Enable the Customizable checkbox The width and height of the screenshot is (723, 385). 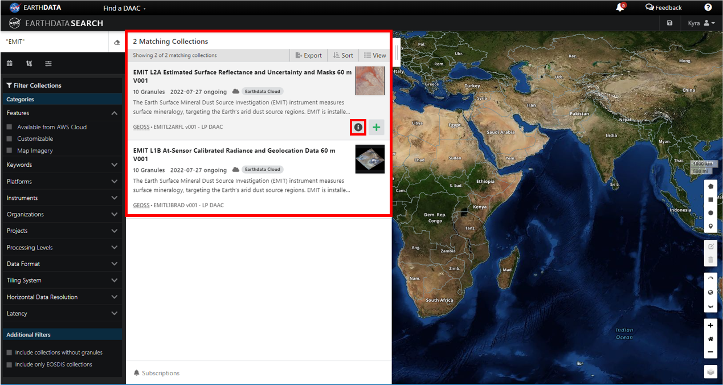tap(9, 139)
